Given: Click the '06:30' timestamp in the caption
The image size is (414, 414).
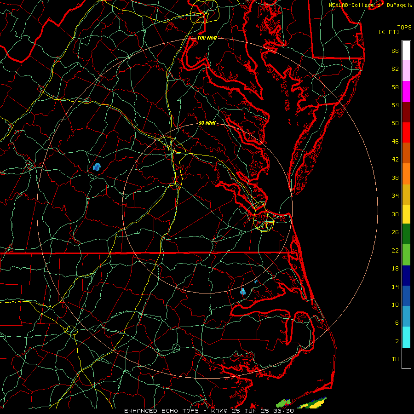Looking at the screenshot, I should (283, 411).
